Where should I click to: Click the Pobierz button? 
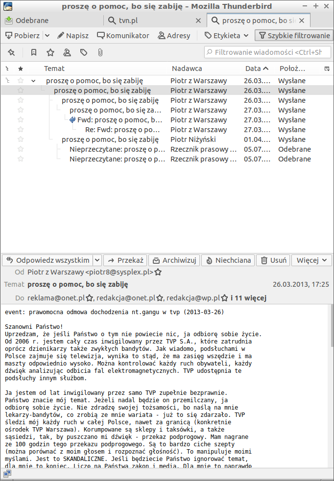tap(23, 36)
